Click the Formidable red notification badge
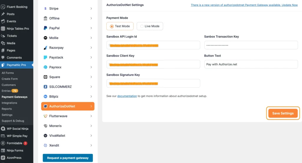This screenshot has width=302, height=163. [x=25, y=143]
